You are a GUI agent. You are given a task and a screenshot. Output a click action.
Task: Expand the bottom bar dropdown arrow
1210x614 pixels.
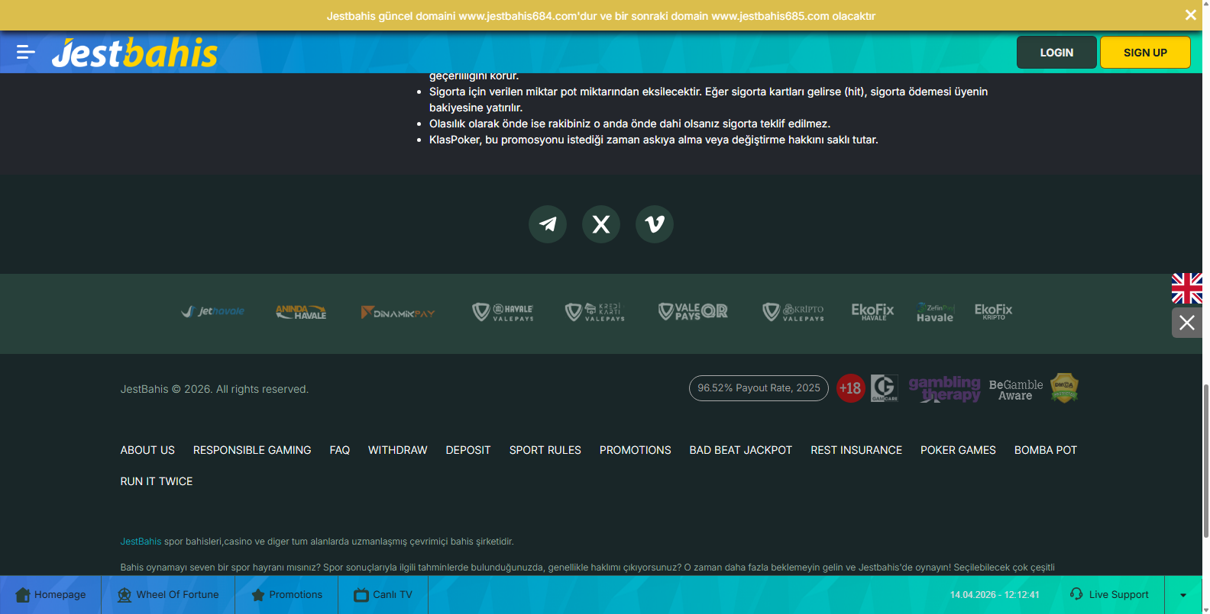tap(1183, 595)
